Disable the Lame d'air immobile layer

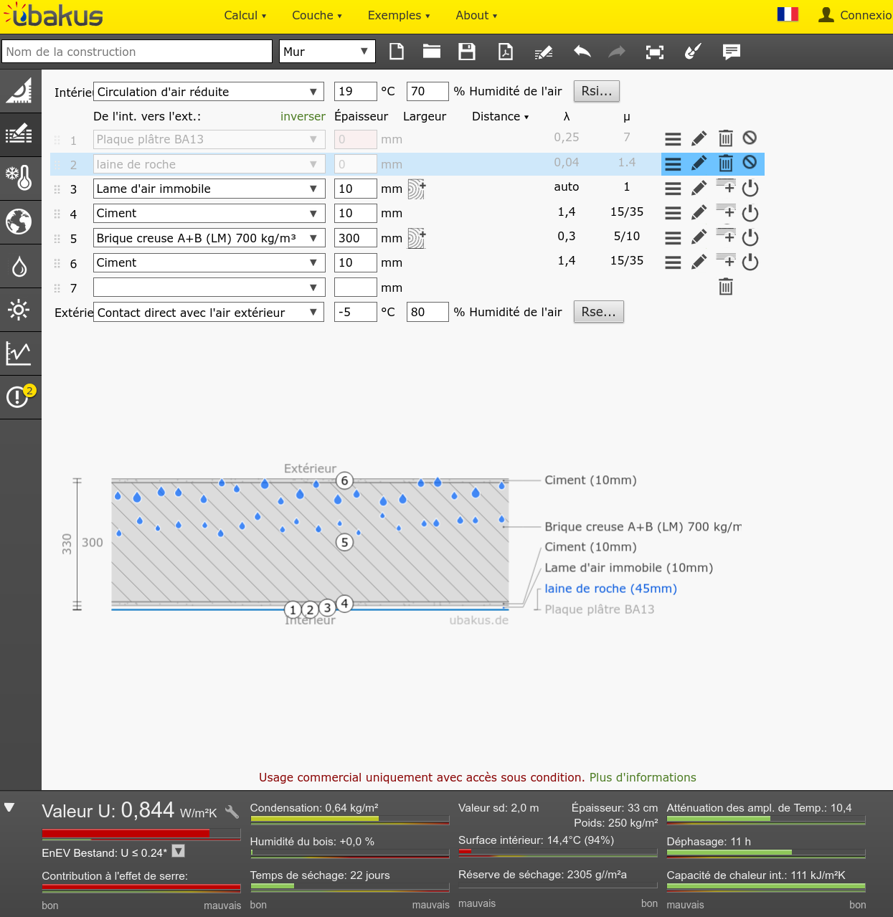click(750, 189)
